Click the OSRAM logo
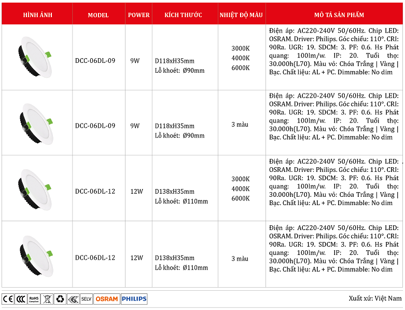 tap(107, 299)
